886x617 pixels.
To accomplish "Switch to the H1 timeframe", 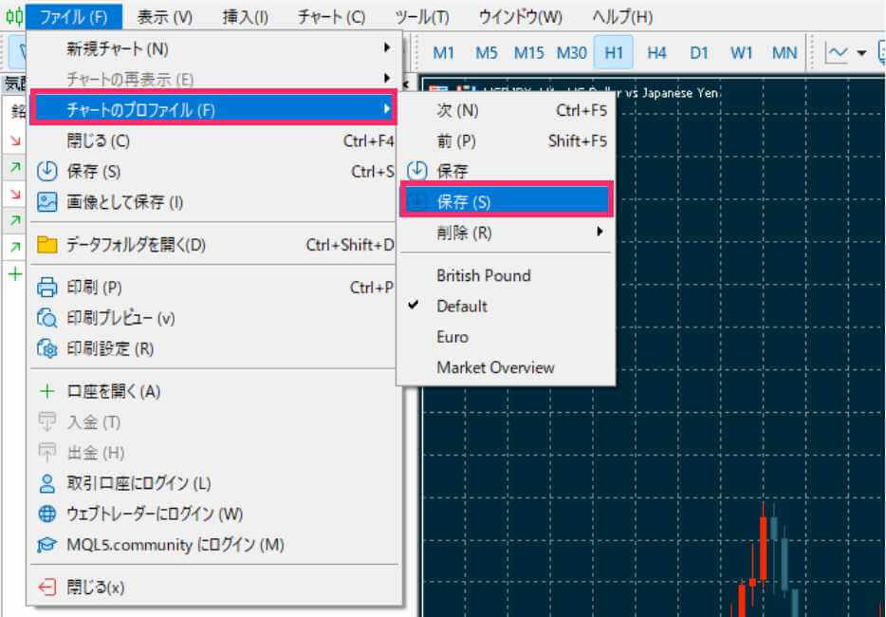I will (614, 53).
